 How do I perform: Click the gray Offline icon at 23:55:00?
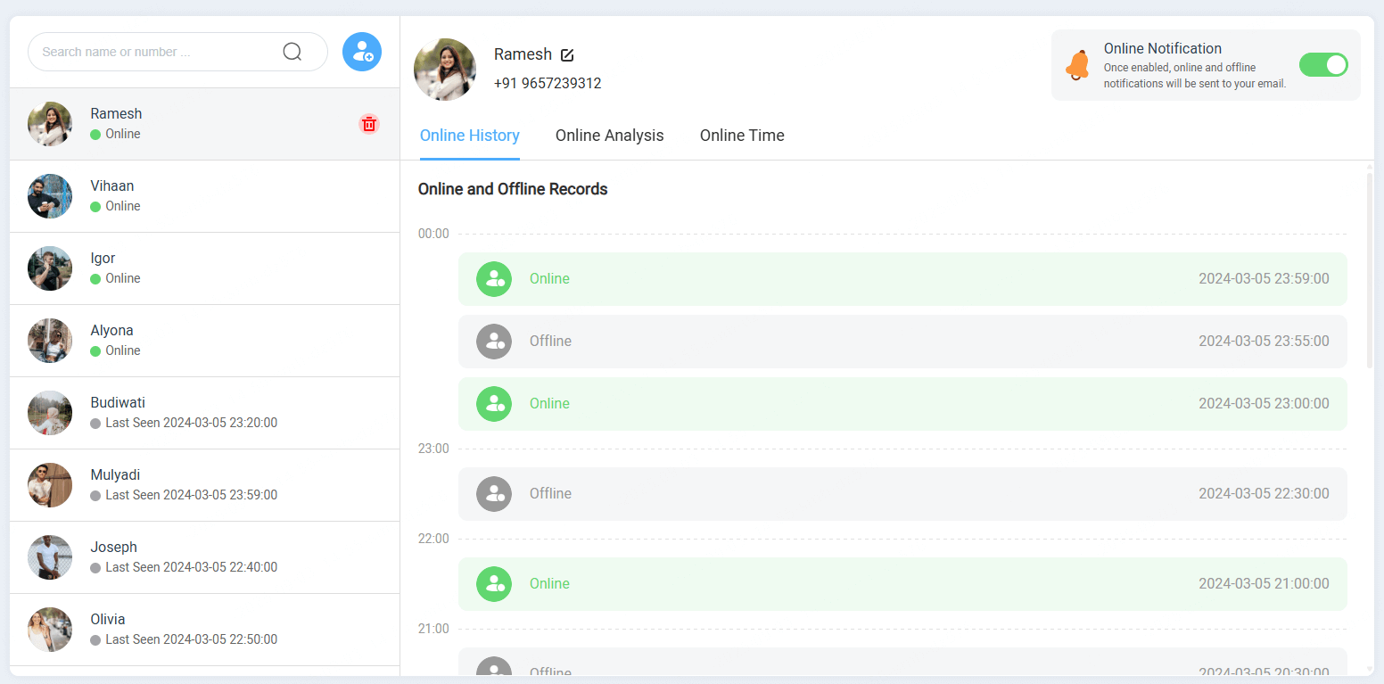[x=493, y=342]
